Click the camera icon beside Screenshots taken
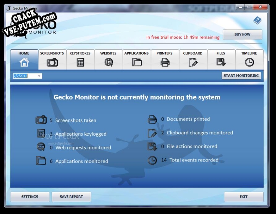The image size is (276, 214). coord(41,120)
